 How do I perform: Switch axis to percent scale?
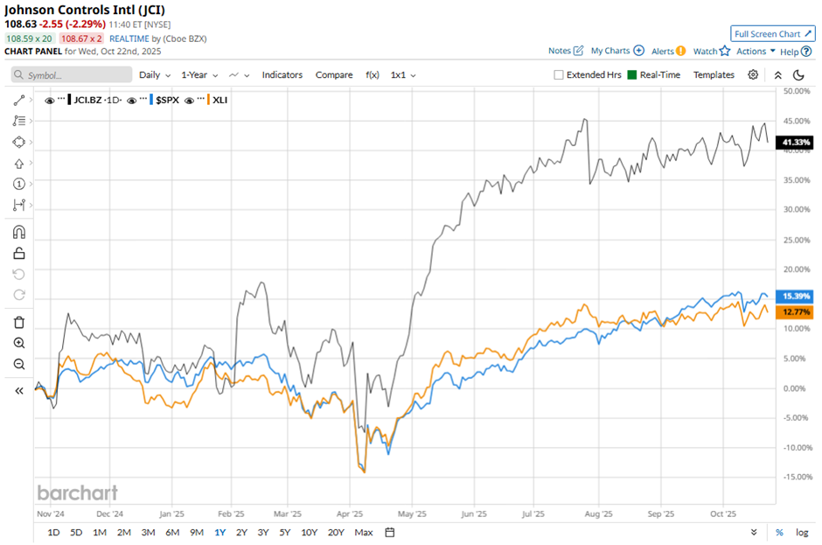[x=779, y=533]
